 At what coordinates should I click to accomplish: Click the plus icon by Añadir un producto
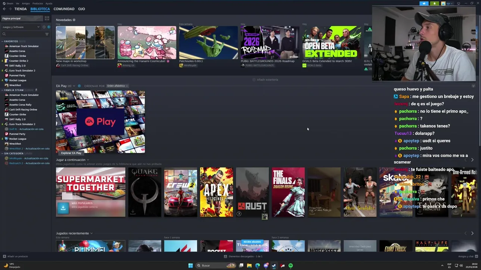pos(5,256)
